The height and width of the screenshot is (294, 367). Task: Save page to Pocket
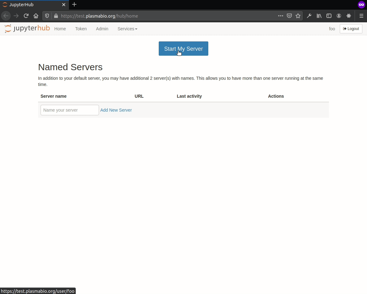(289, 16)
